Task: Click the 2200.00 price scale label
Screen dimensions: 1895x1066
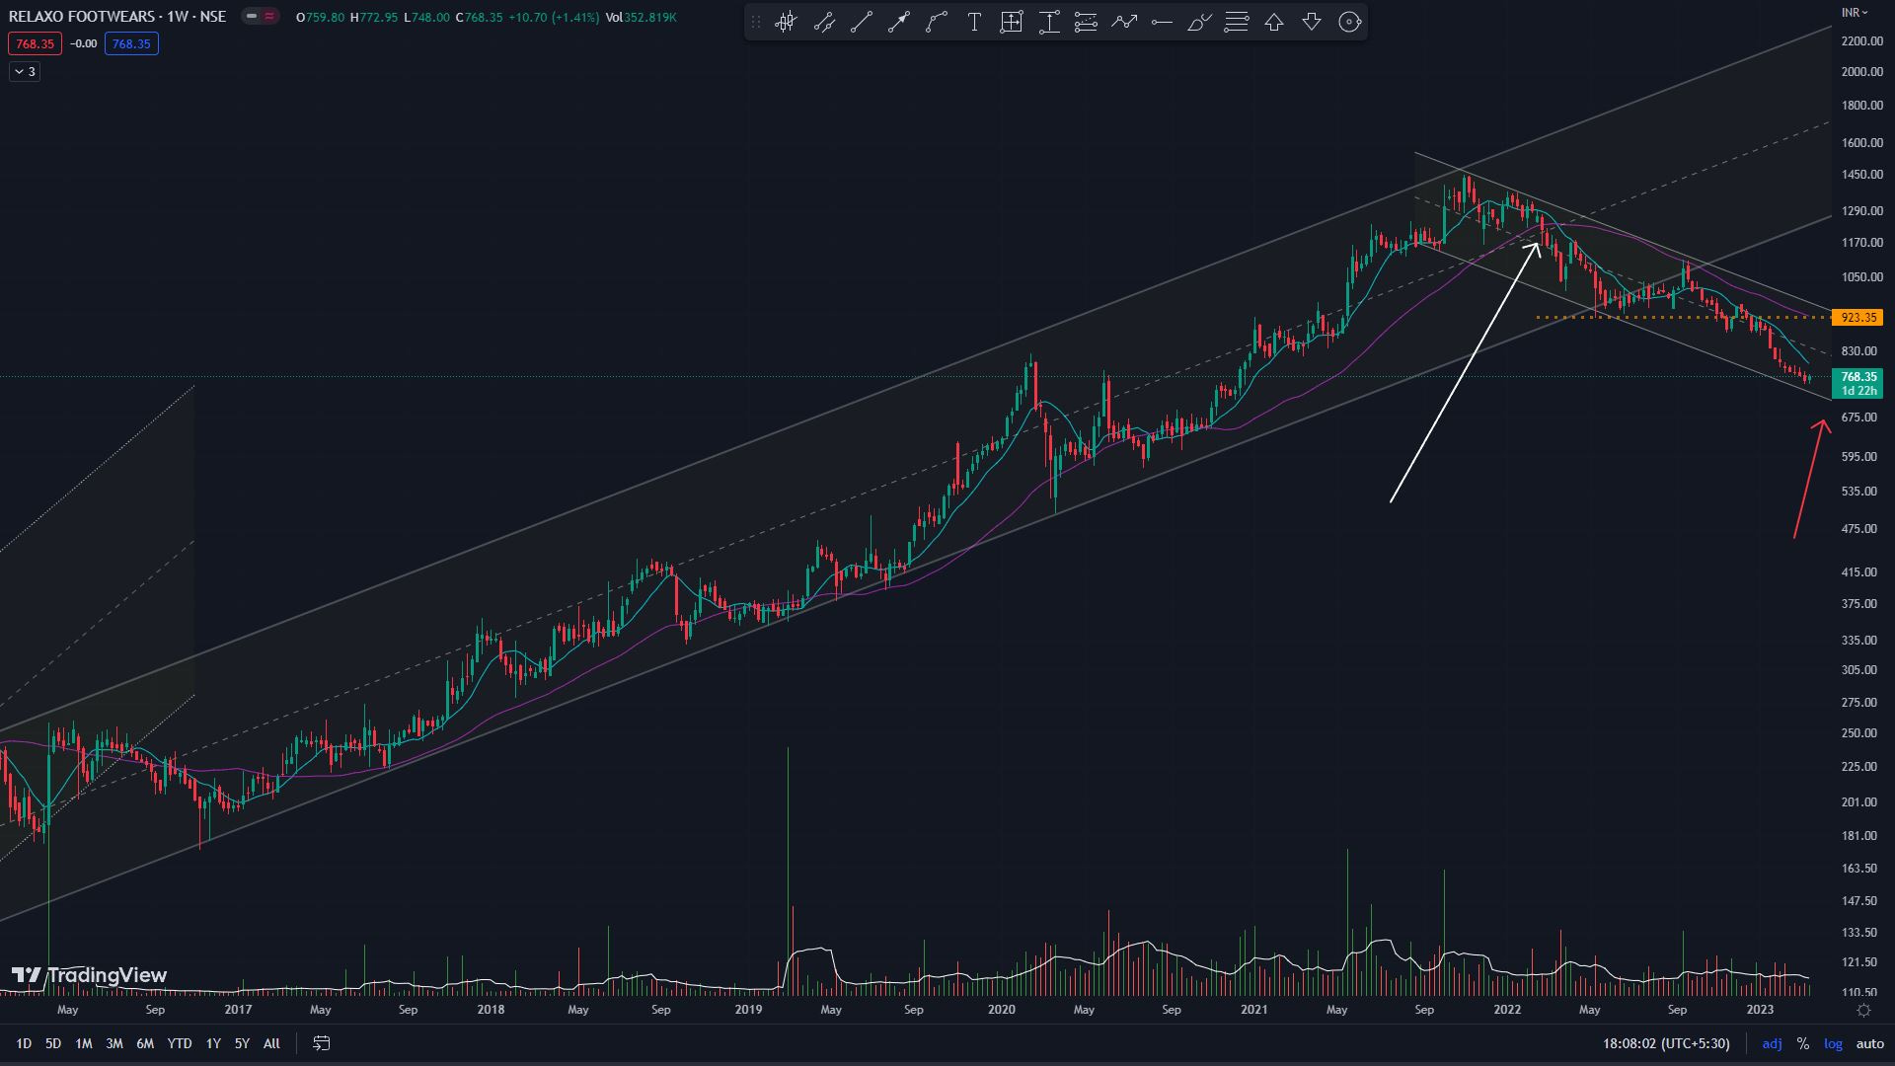Action: tap(1862, 40)
